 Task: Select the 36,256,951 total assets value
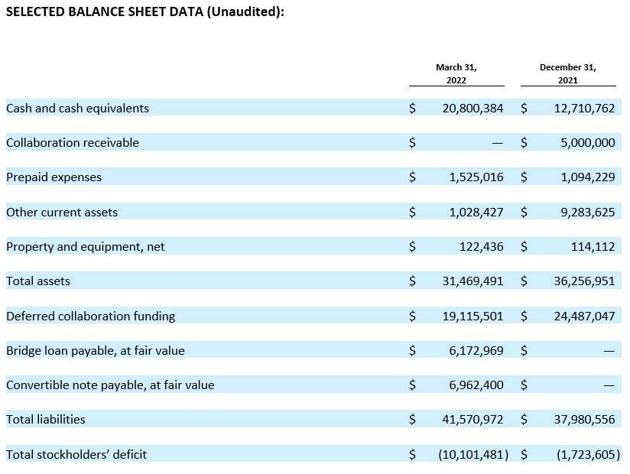[x=584, y=281]
